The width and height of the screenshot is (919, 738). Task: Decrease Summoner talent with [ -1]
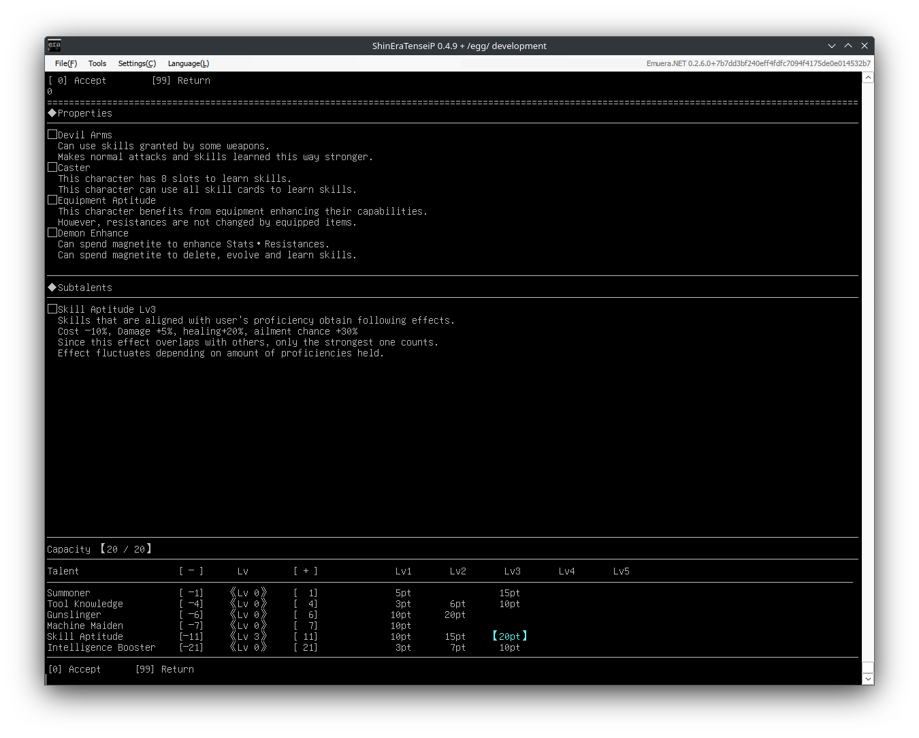(191, 593)
